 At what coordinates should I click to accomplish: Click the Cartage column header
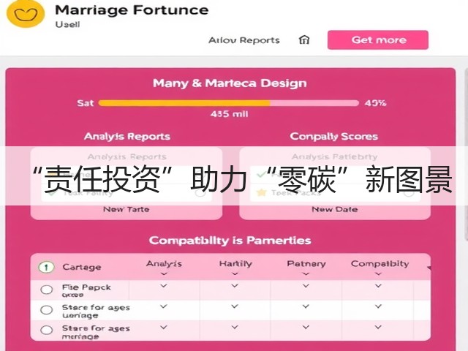tap(81, 267)
